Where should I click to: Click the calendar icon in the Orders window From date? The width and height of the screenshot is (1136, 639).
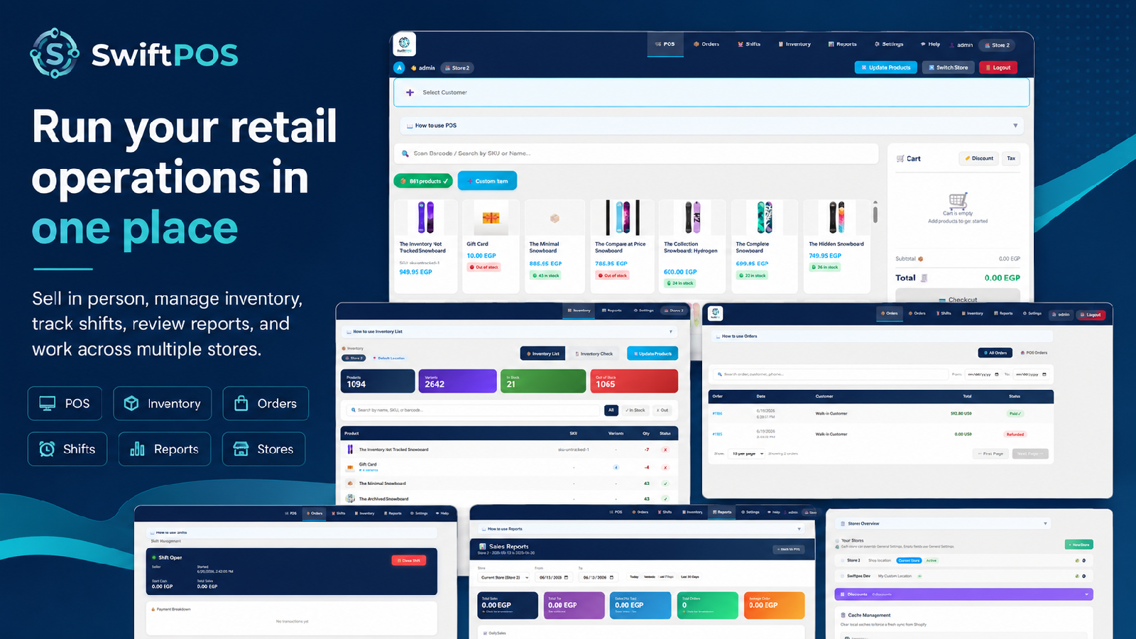click(x=997, y=374)
